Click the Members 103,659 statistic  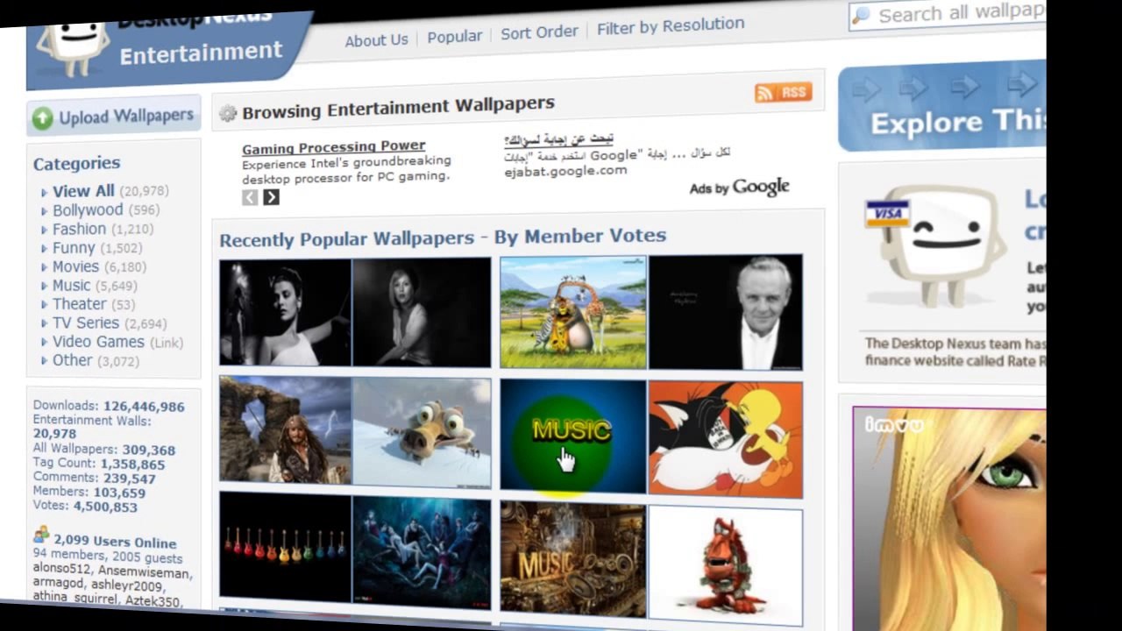(x=89, y=493)
